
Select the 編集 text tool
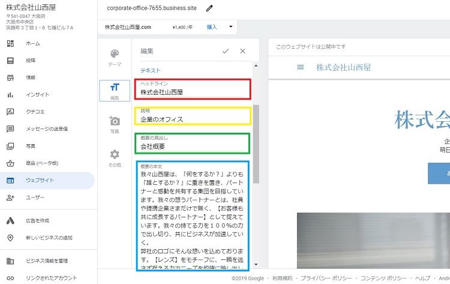tap(115, 91)
